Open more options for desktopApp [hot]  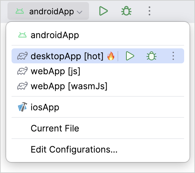coord(173,56)
